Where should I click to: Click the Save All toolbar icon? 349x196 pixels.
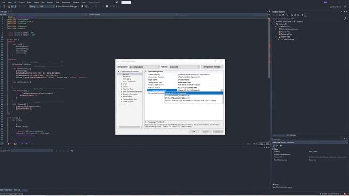(15, 7)
